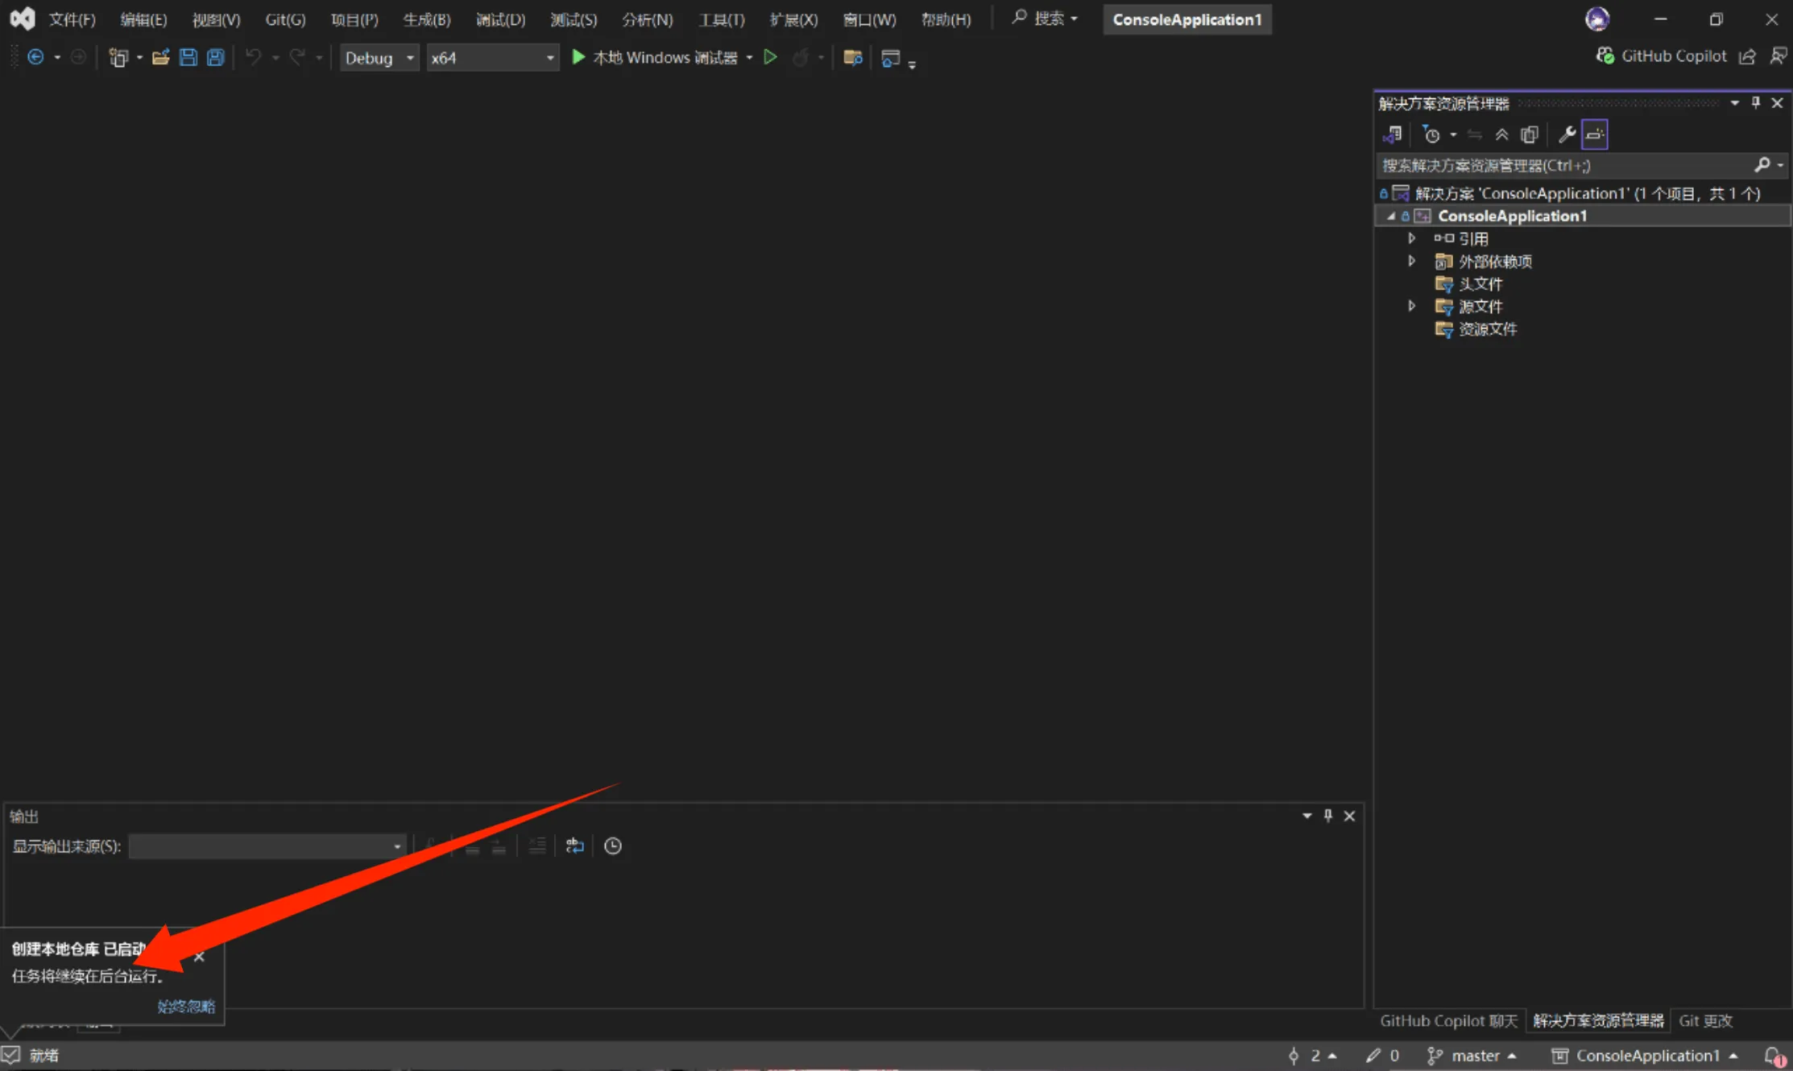Screen dimensions: 1793x1071
Task: Open GitHub Copilot from the toolbar
Action: (x=1661, y=56)
